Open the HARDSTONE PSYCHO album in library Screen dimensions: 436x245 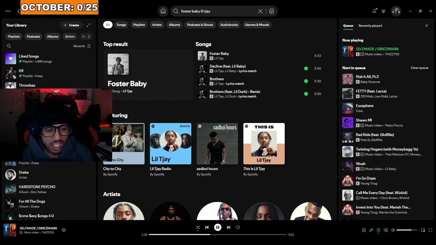click(x=48, y=189)
